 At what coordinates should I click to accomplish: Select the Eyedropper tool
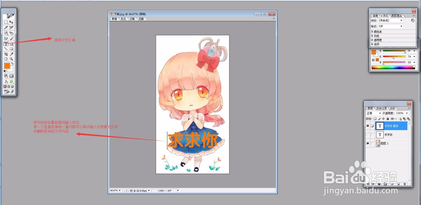tap(11, 54)
